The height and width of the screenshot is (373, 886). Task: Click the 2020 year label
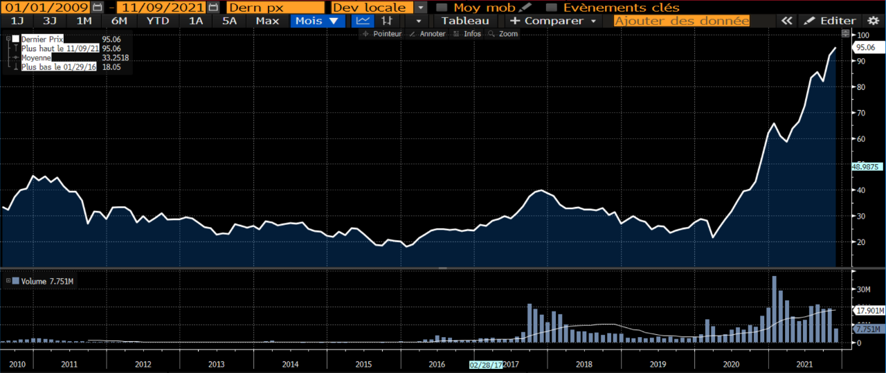pos(730,364)
